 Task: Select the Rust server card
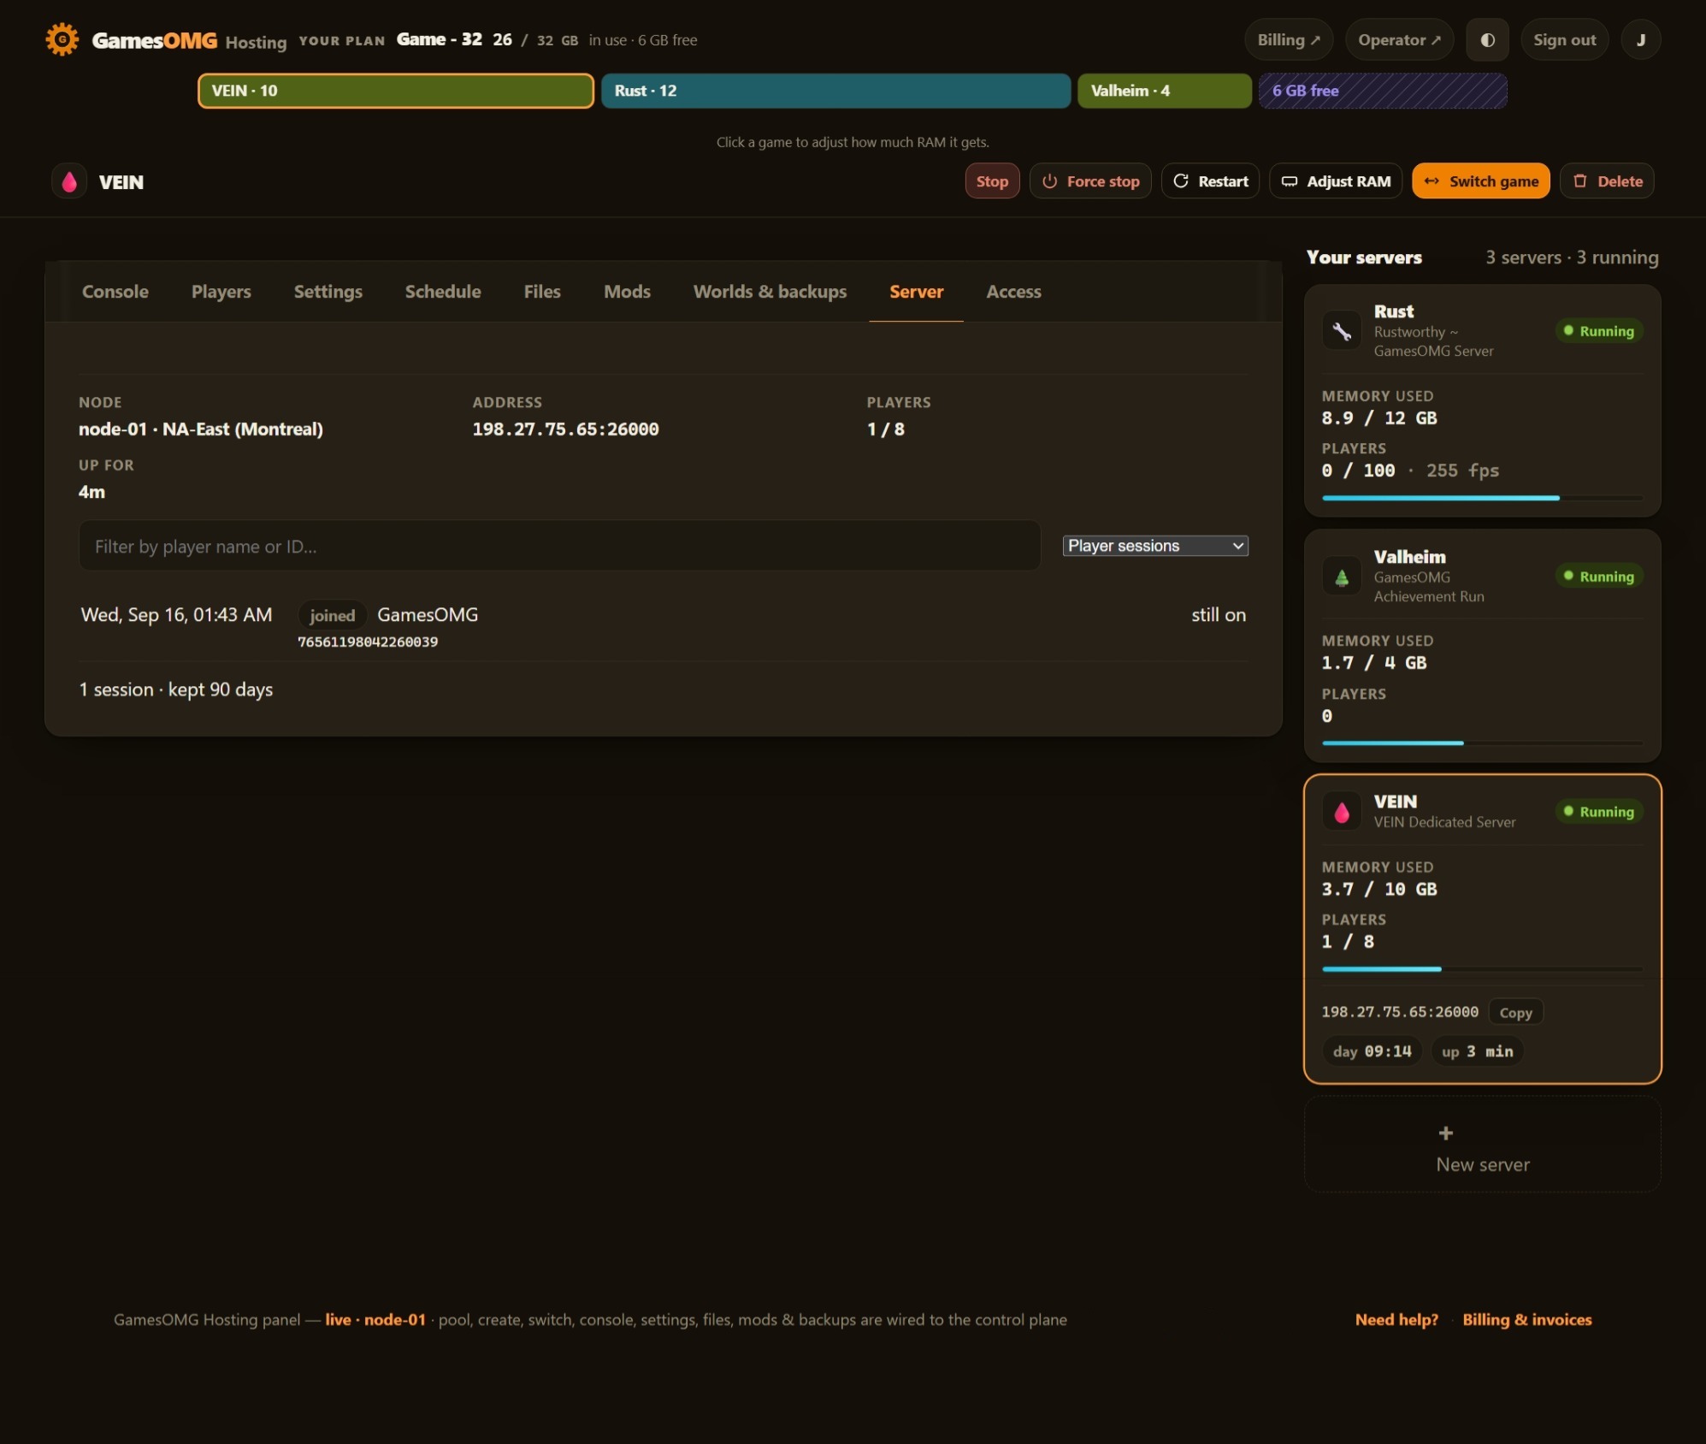[x=1482, y=400]
